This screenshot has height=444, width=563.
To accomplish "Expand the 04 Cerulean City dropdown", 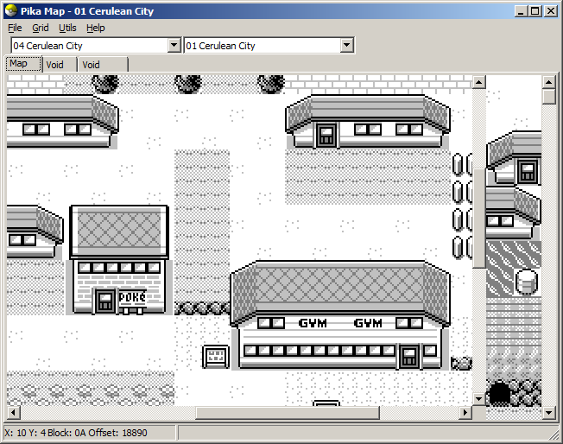I will (x=174, y=45).
